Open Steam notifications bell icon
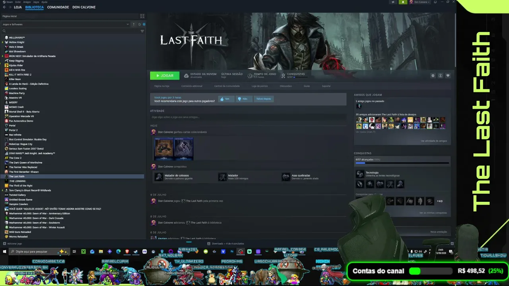 pos(403,2)
